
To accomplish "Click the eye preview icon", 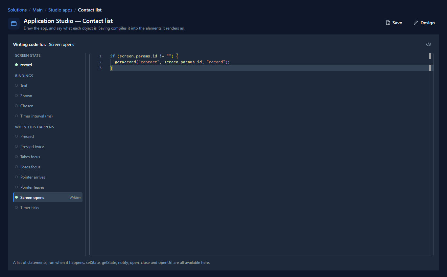I will click(428, 44).
